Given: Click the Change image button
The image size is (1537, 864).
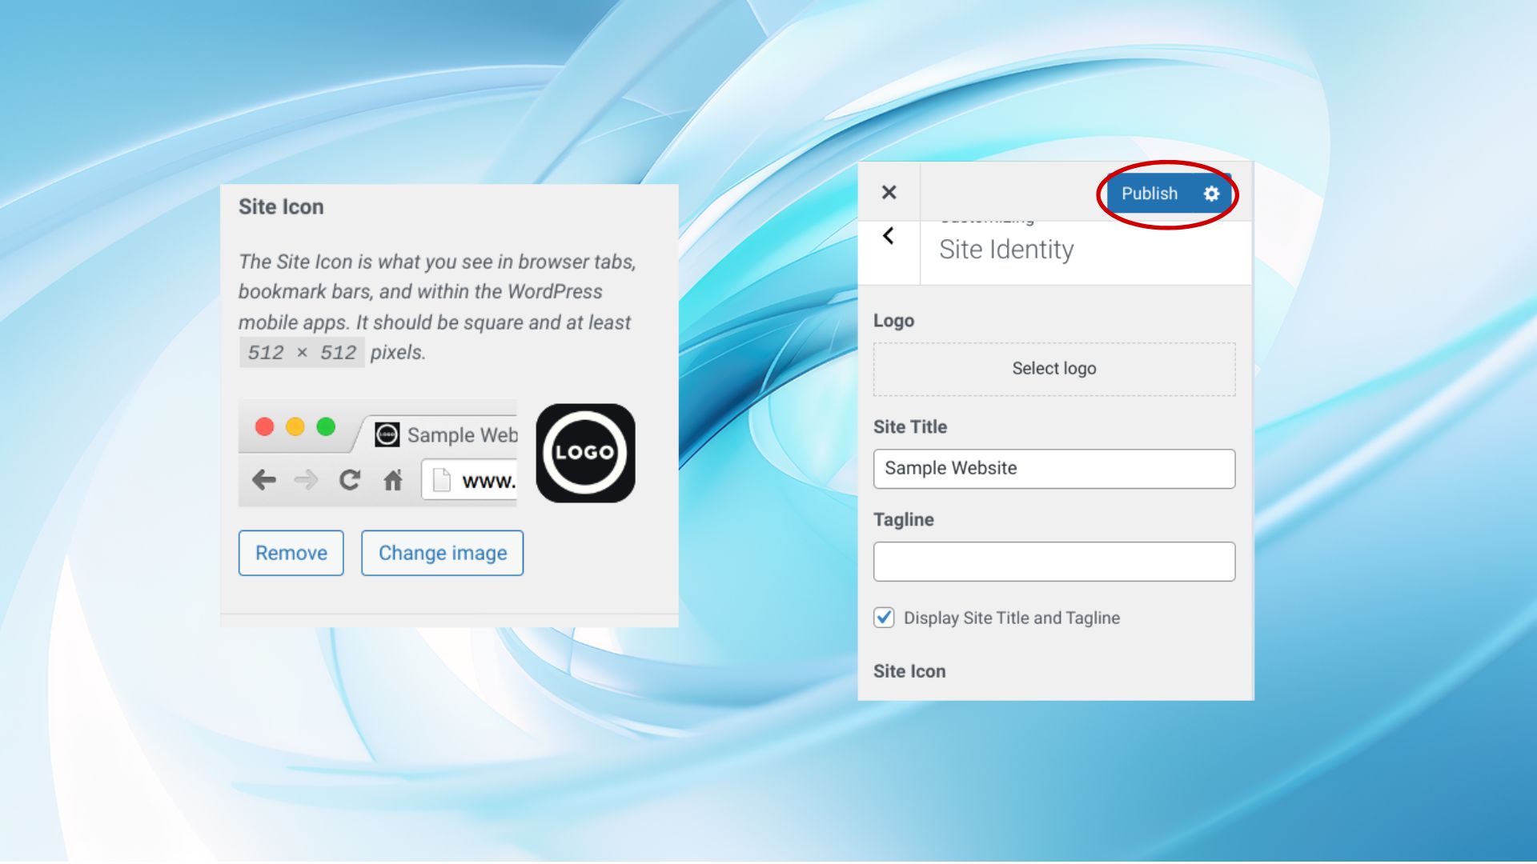Looking at the screenshot, I should pyautogui.click(x=442, y=553).
